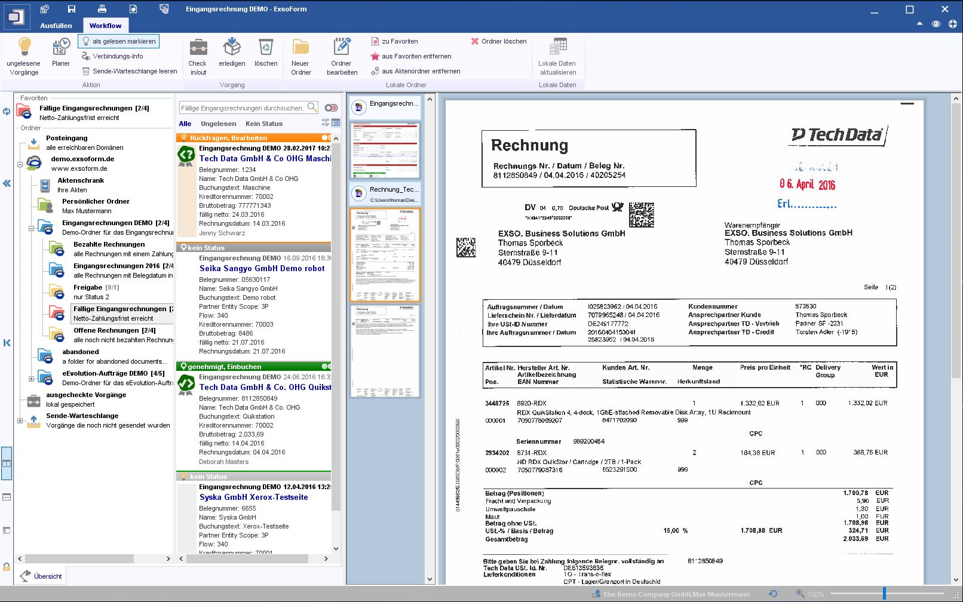Click als gelesen markieren button
This screenshot has height=602, width=963.
pos(118,41)
